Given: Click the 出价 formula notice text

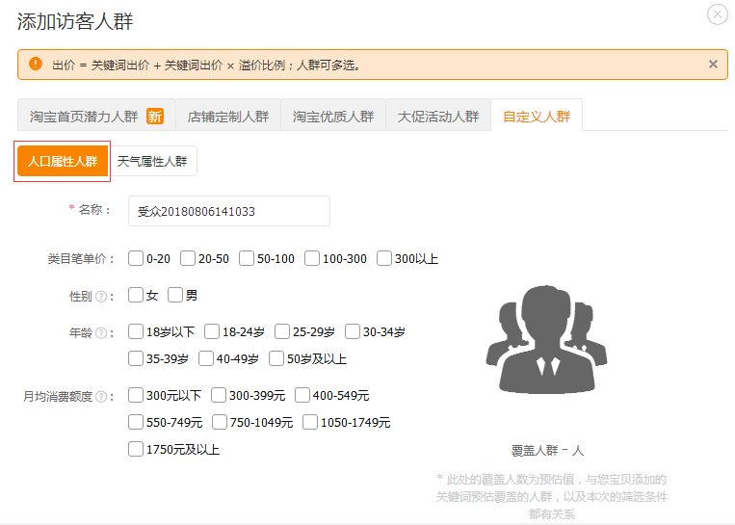Looking at the screenshot, I should point(206,66).
